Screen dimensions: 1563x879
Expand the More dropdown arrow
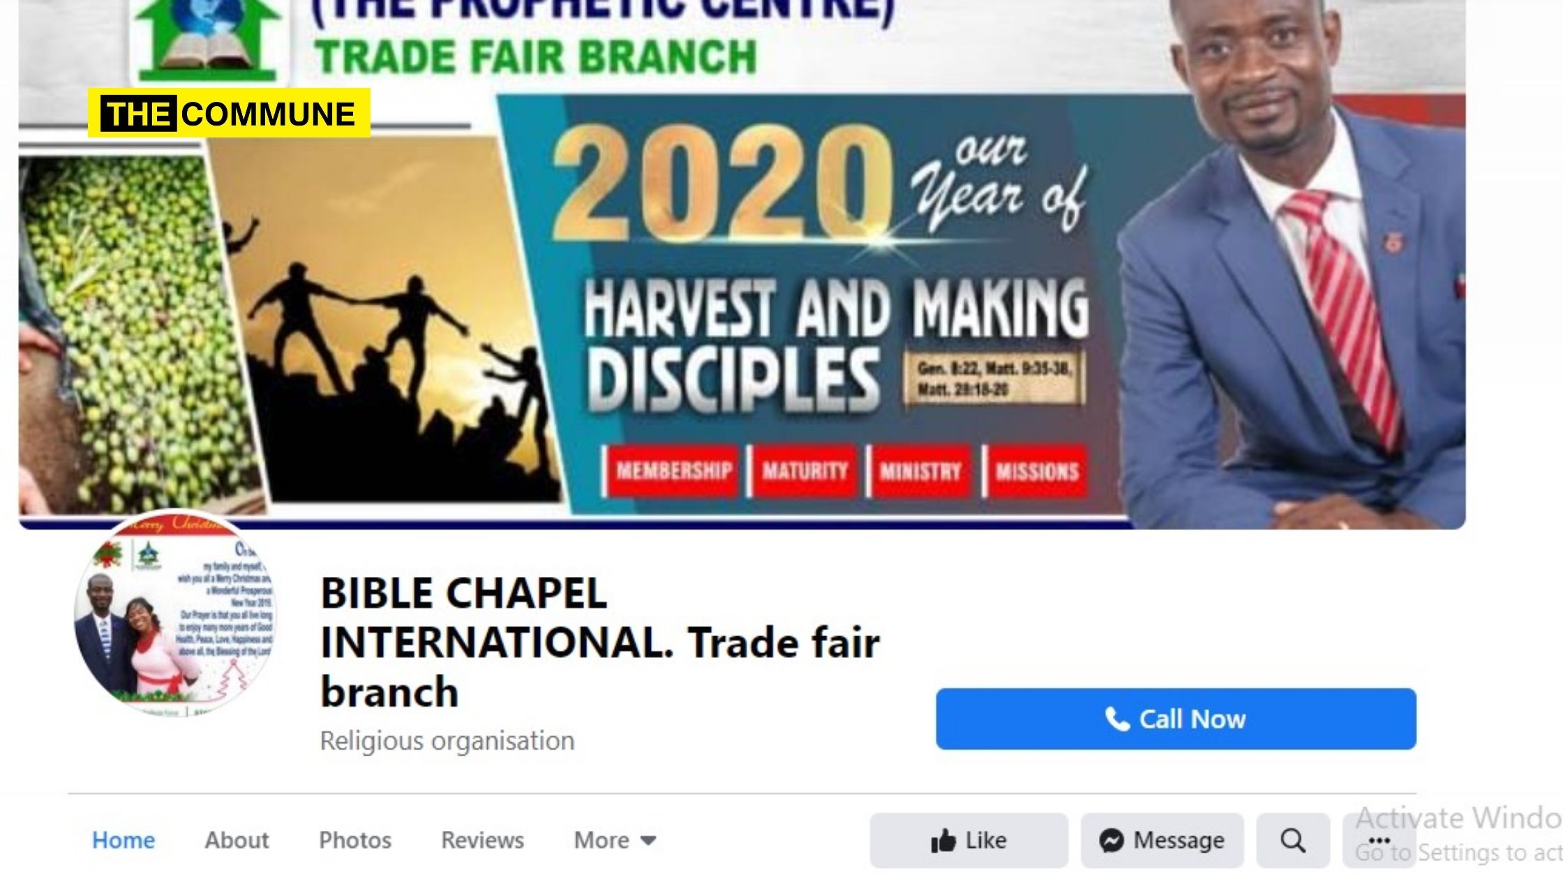click(x=648, y=841)
